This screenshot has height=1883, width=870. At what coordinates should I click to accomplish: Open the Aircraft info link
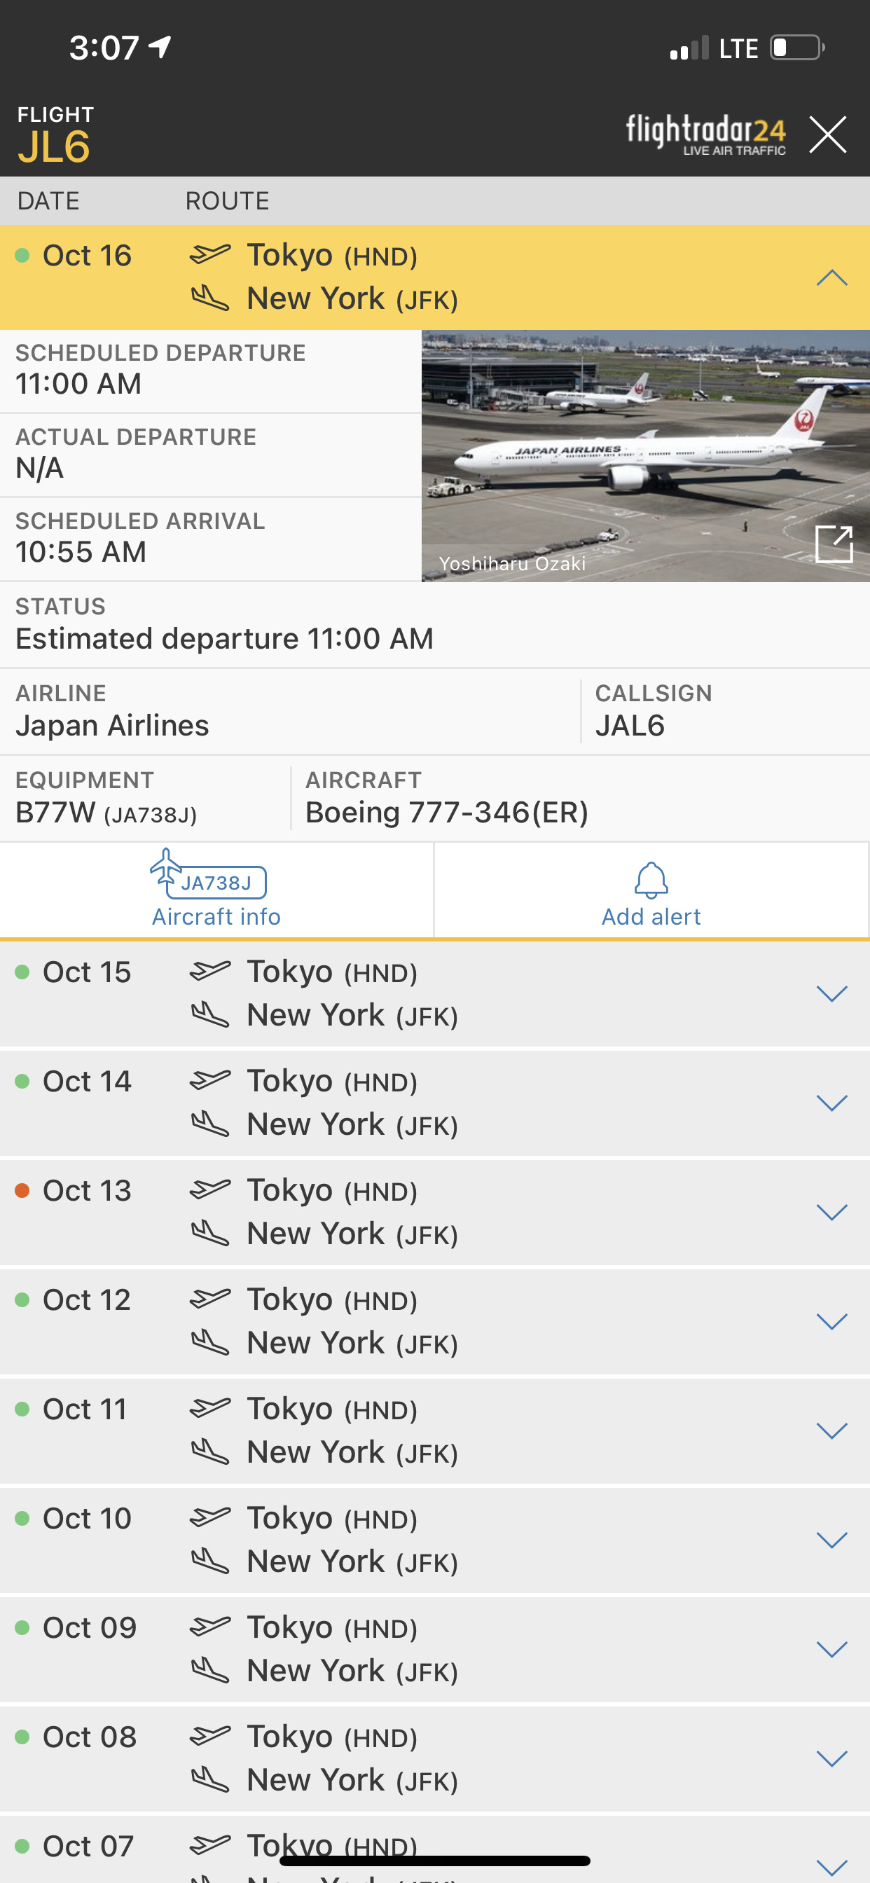click(x=216, y=917)
